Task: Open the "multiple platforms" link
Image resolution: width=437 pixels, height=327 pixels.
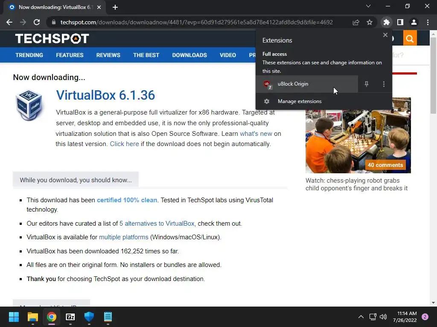Action: [x=123, y=237]
